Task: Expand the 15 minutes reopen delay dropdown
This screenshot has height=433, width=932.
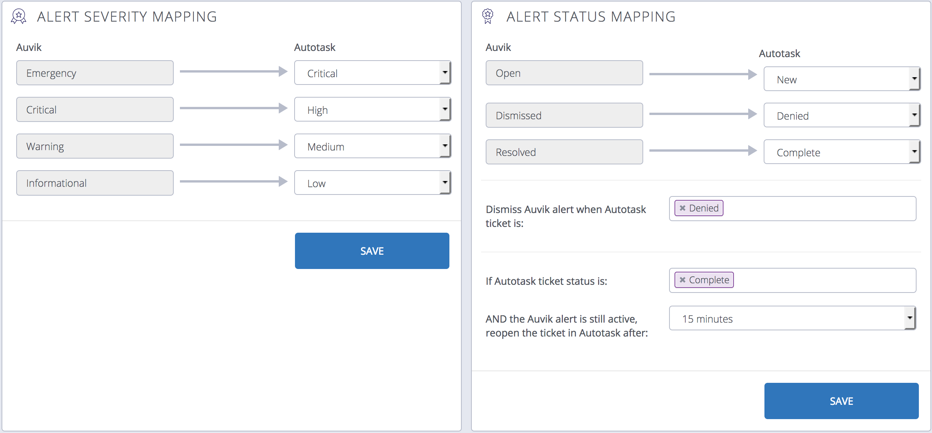Action: tap(793, 318)
